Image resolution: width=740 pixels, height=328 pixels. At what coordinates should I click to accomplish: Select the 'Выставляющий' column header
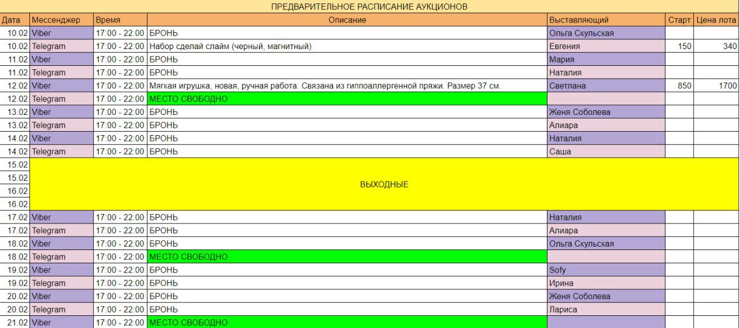(x=606, y=20)
